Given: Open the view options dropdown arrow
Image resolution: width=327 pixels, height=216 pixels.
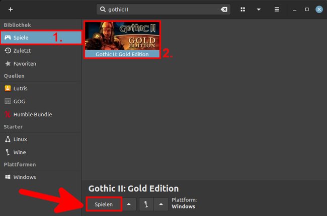Looking at the screenshot, I should point(259,10).
